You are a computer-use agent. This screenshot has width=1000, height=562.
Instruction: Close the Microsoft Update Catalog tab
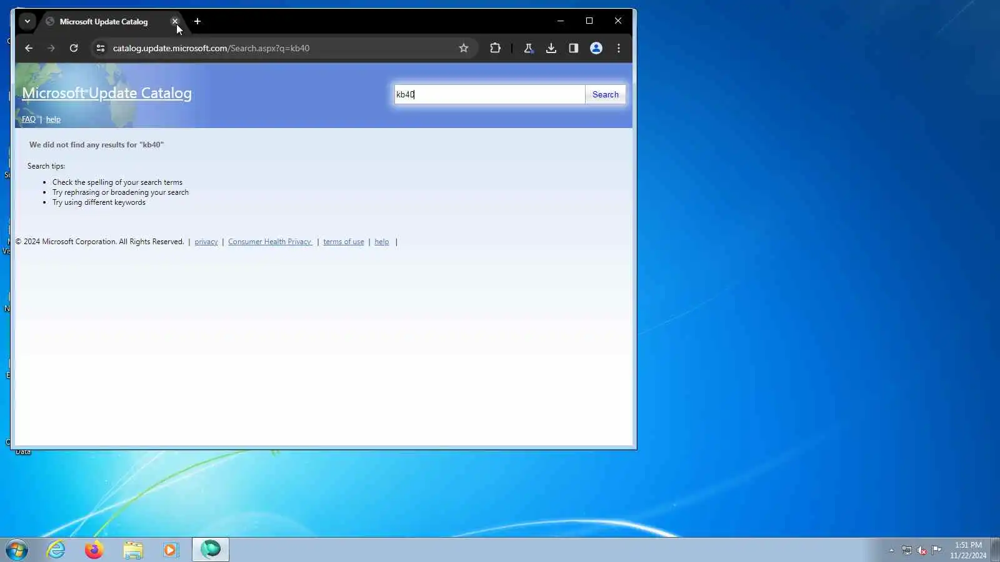tap(175, 21)
